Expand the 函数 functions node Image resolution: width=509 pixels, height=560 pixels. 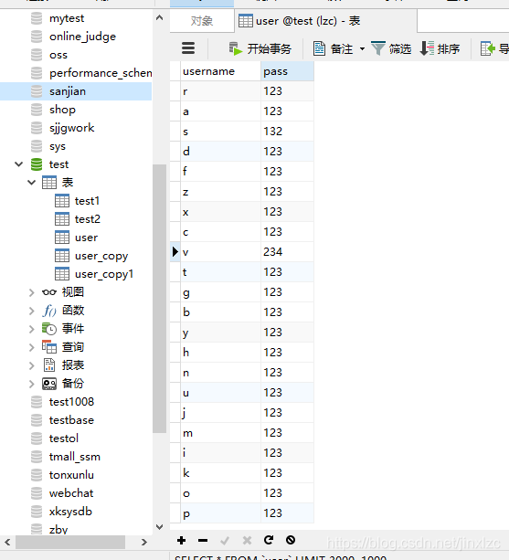coord(31,311)
